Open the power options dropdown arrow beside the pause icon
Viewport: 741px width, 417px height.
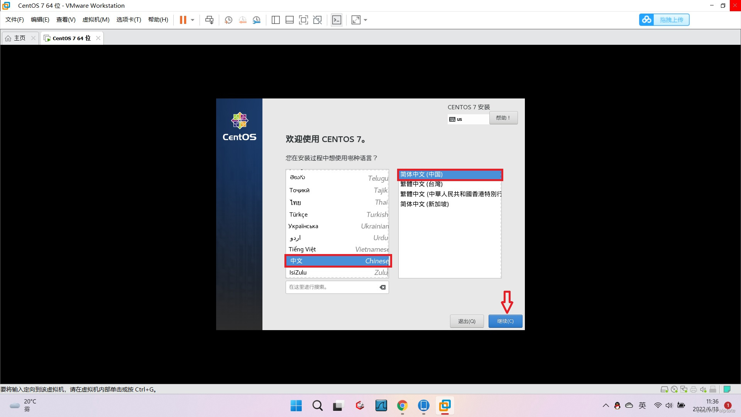click(x=193, y=20)
